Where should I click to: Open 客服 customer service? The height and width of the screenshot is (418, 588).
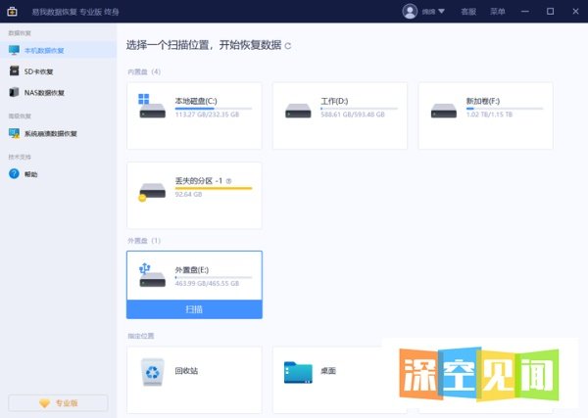(468, 12)
